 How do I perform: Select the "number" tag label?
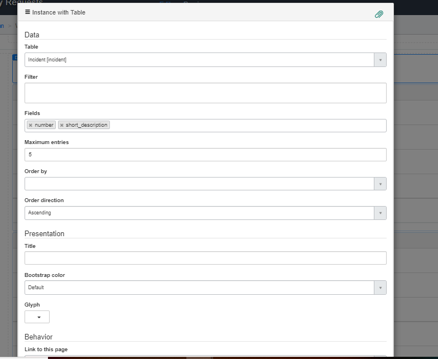point(44,125)
